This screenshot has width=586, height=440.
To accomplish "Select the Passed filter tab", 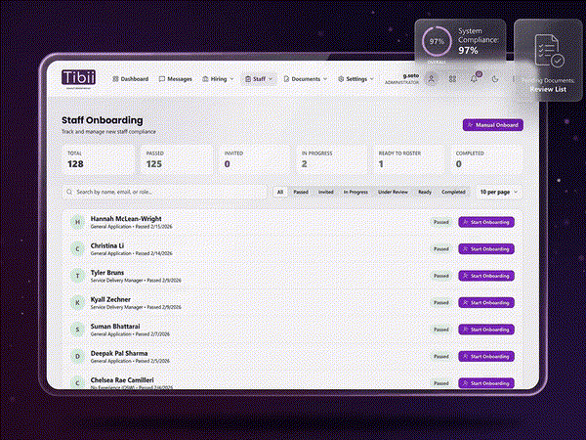I will tap(301, 192).
